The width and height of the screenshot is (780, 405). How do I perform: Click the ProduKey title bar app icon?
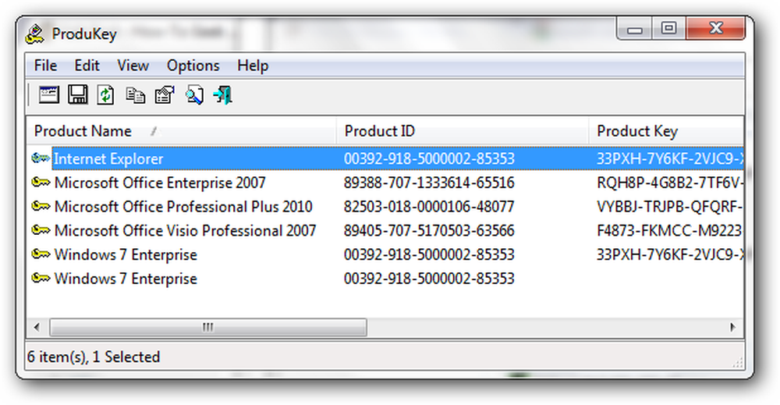point(35,34)
